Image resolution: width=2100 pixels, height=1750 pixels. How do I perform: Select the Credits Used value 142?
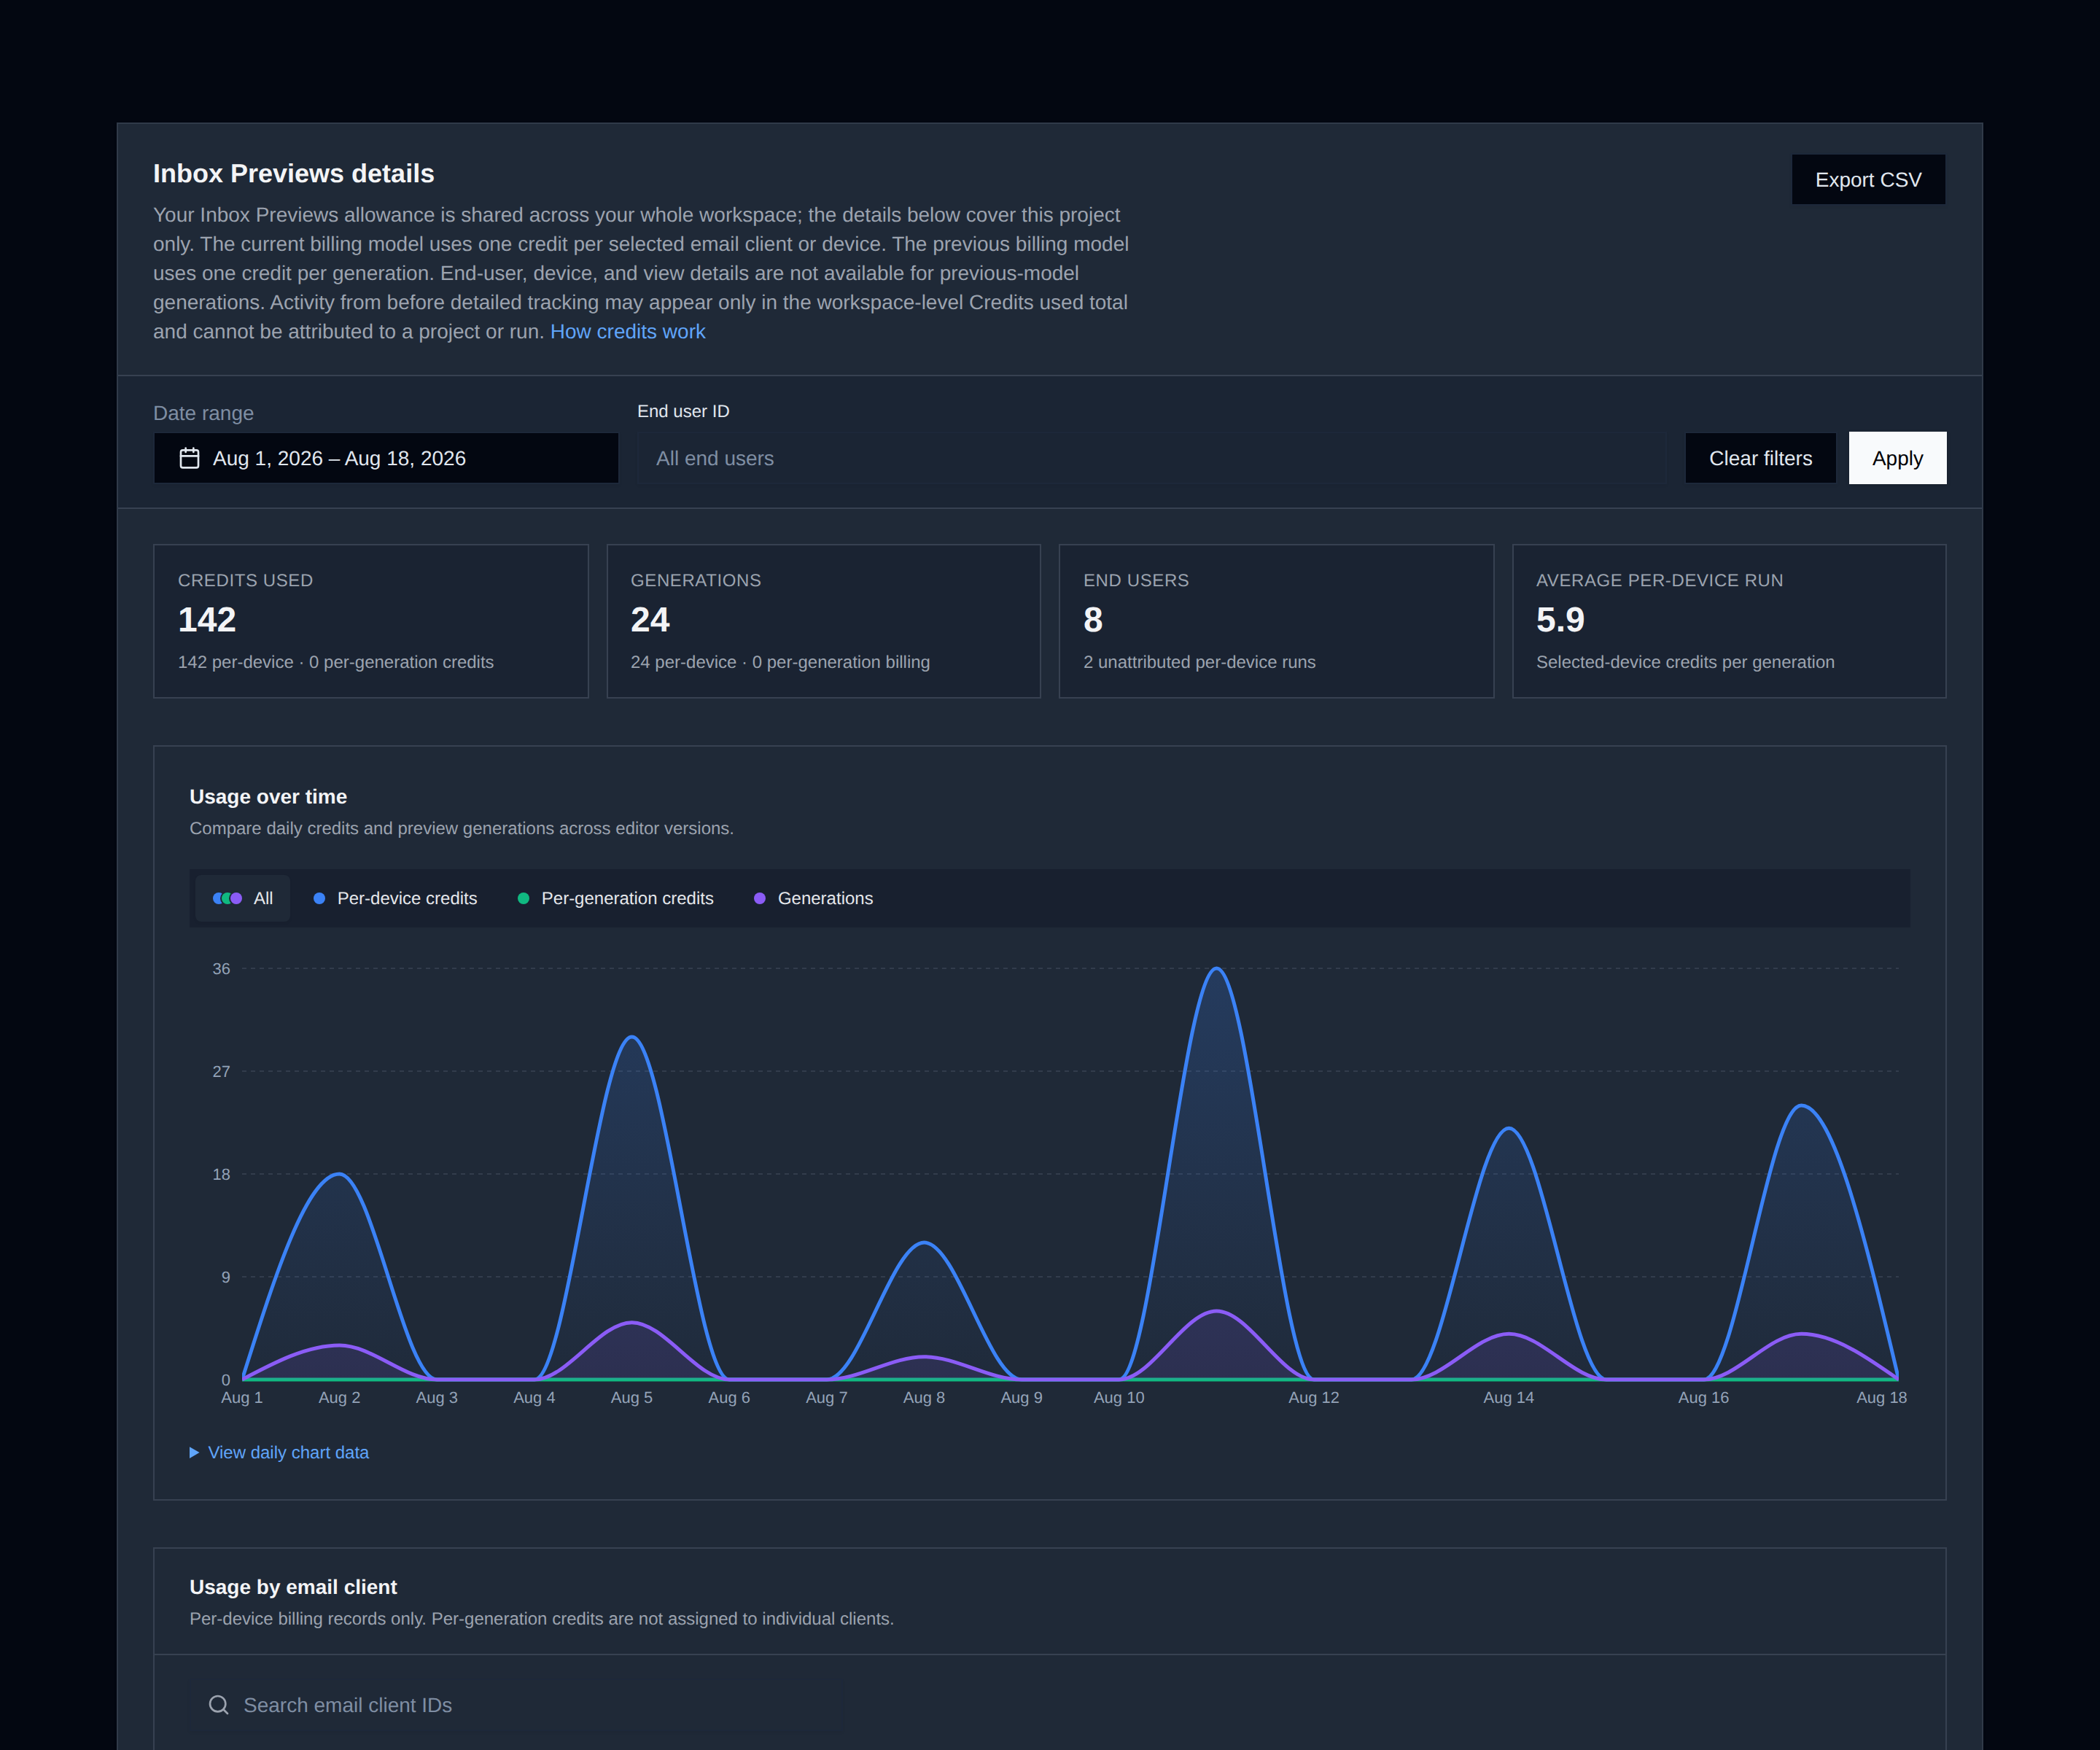point(207,620)
